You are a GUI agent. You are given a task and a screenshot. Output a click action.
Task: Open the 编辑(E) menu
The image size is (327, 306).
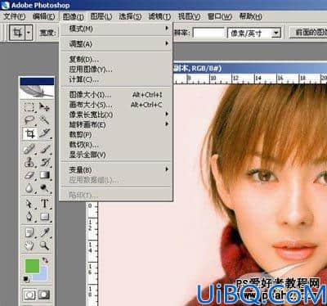click(43, 16)
